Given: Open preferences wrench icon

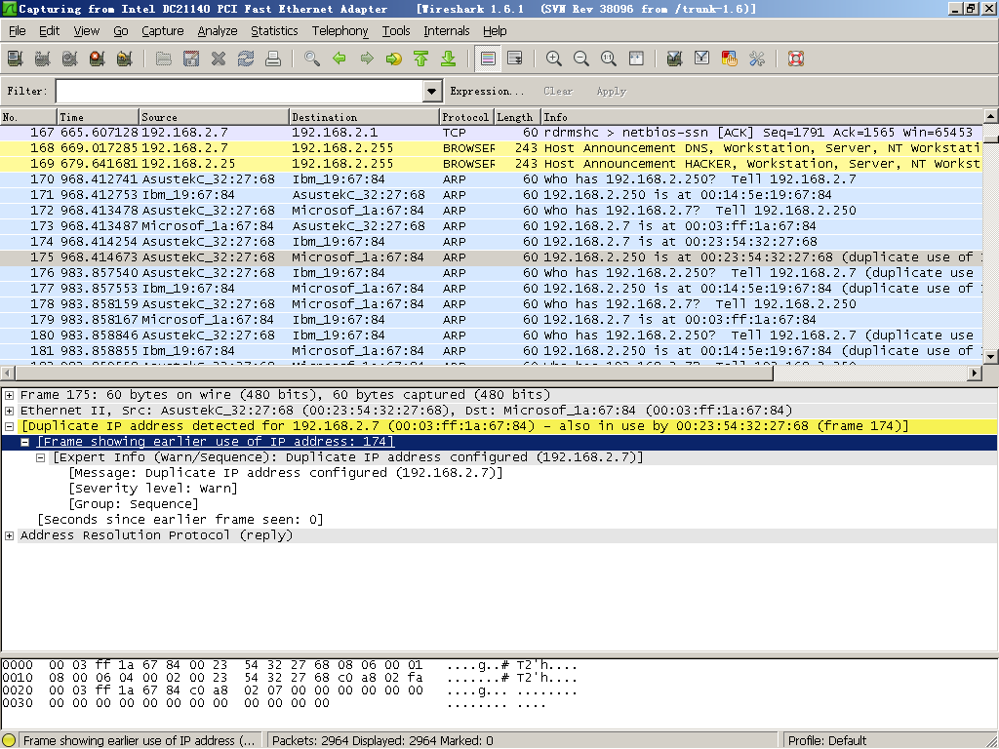Looking at the screenshot, I should tap(757, 59).
